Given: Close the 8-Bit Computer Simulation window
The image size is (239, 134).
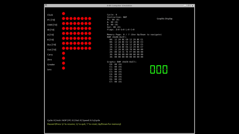Looking at the screenshot, I should click(192, 6).
